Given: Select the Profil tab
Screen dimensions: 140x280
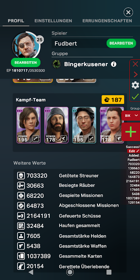Looking at the screenshot, I should pos(16,21).
